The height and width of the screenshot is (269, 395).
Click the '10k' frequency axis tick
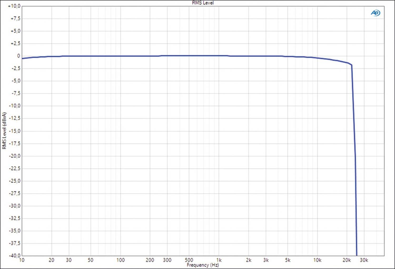pyautogui.click(x=317, y=260)
